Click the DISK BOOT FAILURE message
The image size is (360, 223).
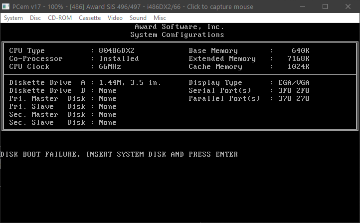[x=119, y=155]
